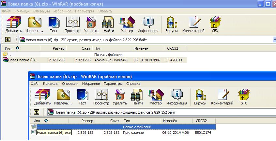Sort by Сжат column in back window

tap(79, 48)
